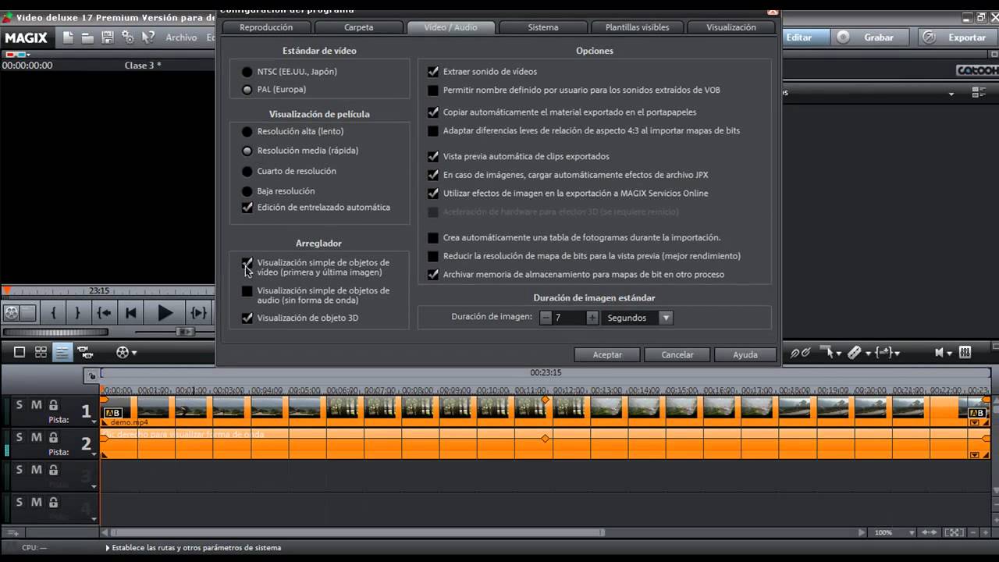Click the New project page icon

[x=69, y=37]
